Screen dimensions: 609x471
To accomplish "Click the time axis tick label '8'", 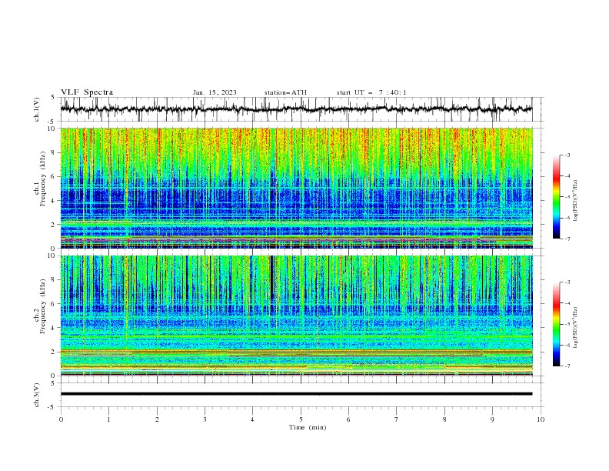I will pos(444,419).
